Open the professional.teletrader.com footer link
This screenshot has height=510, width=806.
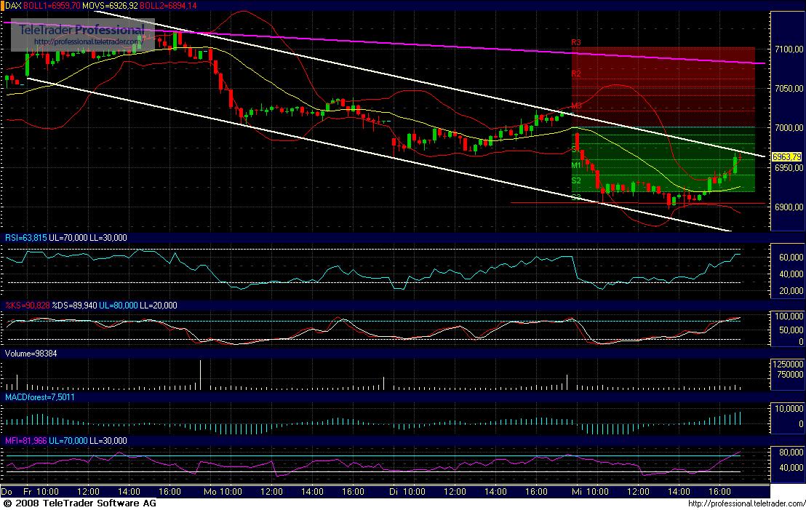pos(746,504)
